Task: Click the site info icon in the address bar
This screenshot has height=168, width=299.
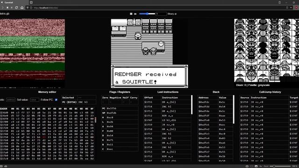Action: [31, 7]
